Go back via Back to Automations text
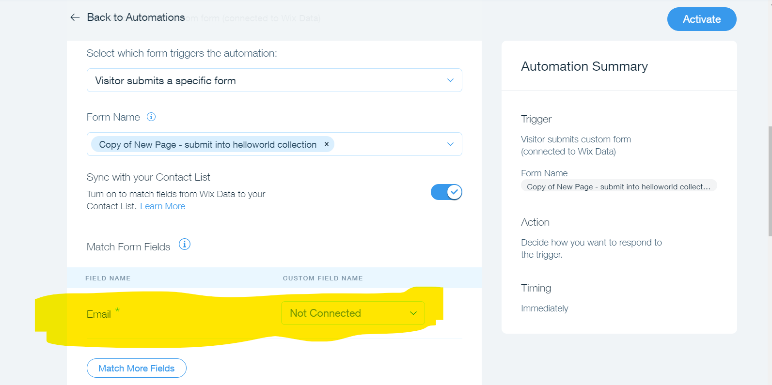Viewport: 772px width, 385px height. (x=136, y=17)
